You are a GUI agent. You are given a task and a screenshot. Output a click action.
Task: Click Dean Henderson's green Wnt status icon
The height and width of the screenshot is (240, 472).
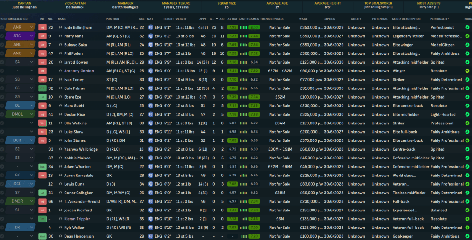42,236
